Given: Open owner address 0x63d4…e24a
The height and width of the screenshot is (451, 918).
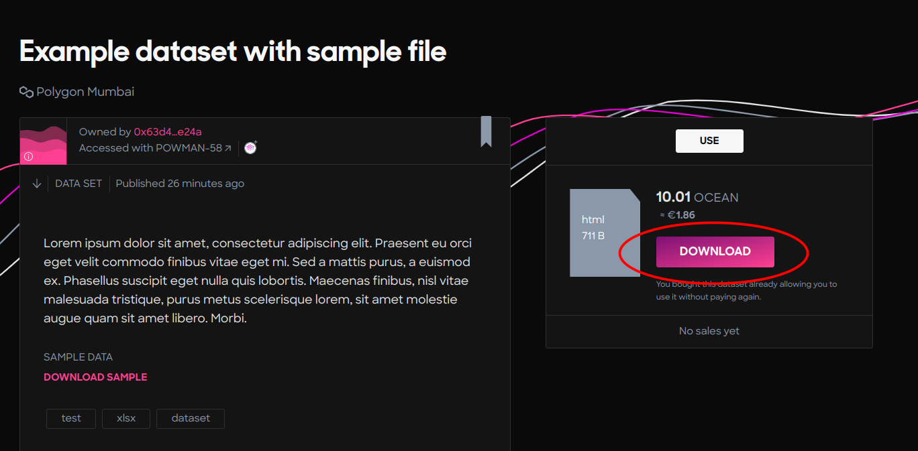Looking at the screenshot, I should point(168,132).
